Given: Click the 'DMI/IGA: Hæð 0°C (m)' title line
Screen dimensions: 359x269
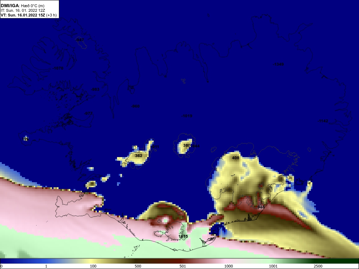Looking at the screenshot, I should [22, 6].
